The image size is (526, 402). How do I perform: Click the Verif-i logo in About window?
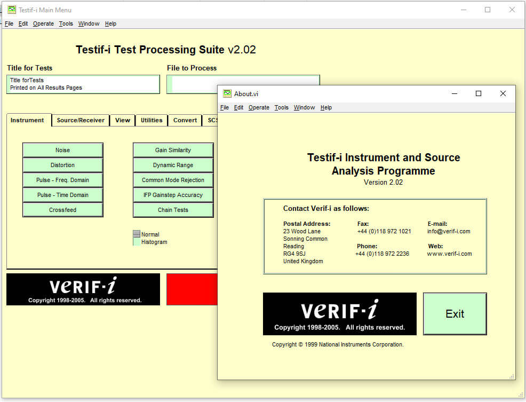[x=339, y=314]
